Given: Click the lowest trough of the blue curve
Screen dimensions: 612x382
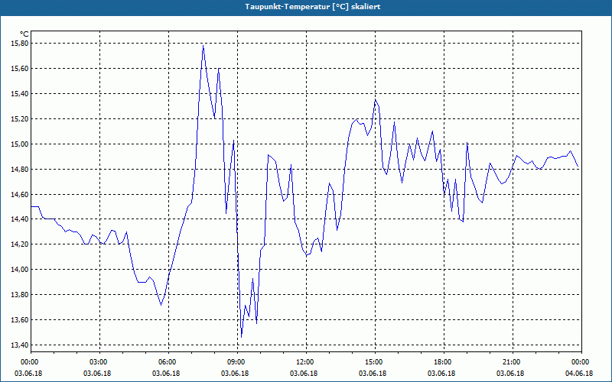Looking at the screenshot, I should [x=241, y=337].
